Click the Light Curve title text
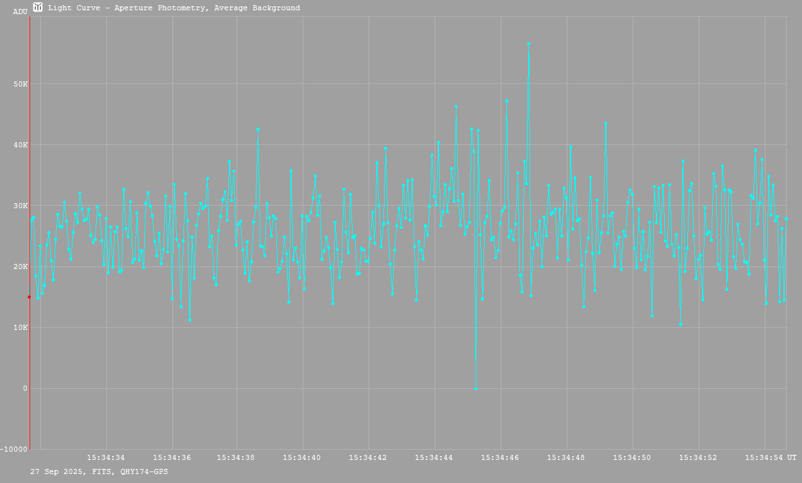The image size is (802, 483). tap(174, 8)
